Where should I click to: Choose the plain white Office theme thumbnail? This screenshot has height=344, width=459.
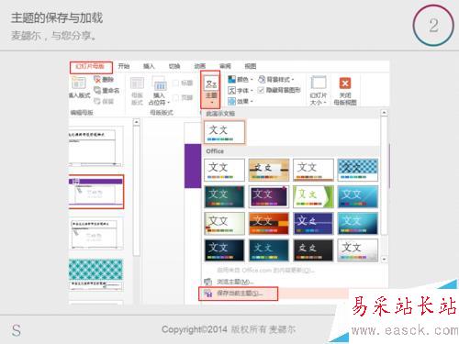(224, 170)
